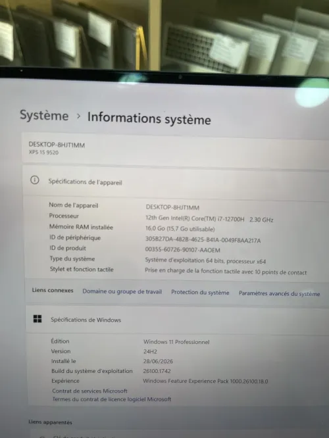Click the Type du système label
The height and width of the screenshot is (438, 329).
click(x=72, y=258)
